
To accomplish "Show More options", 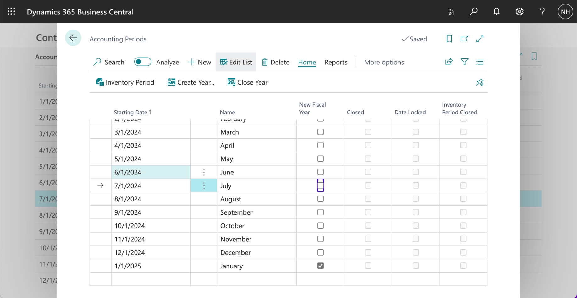I will pos(384,62).
